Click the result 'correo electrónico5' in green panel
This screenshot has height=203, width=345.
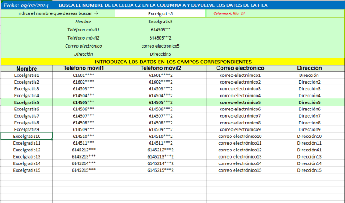coord(160,46)
